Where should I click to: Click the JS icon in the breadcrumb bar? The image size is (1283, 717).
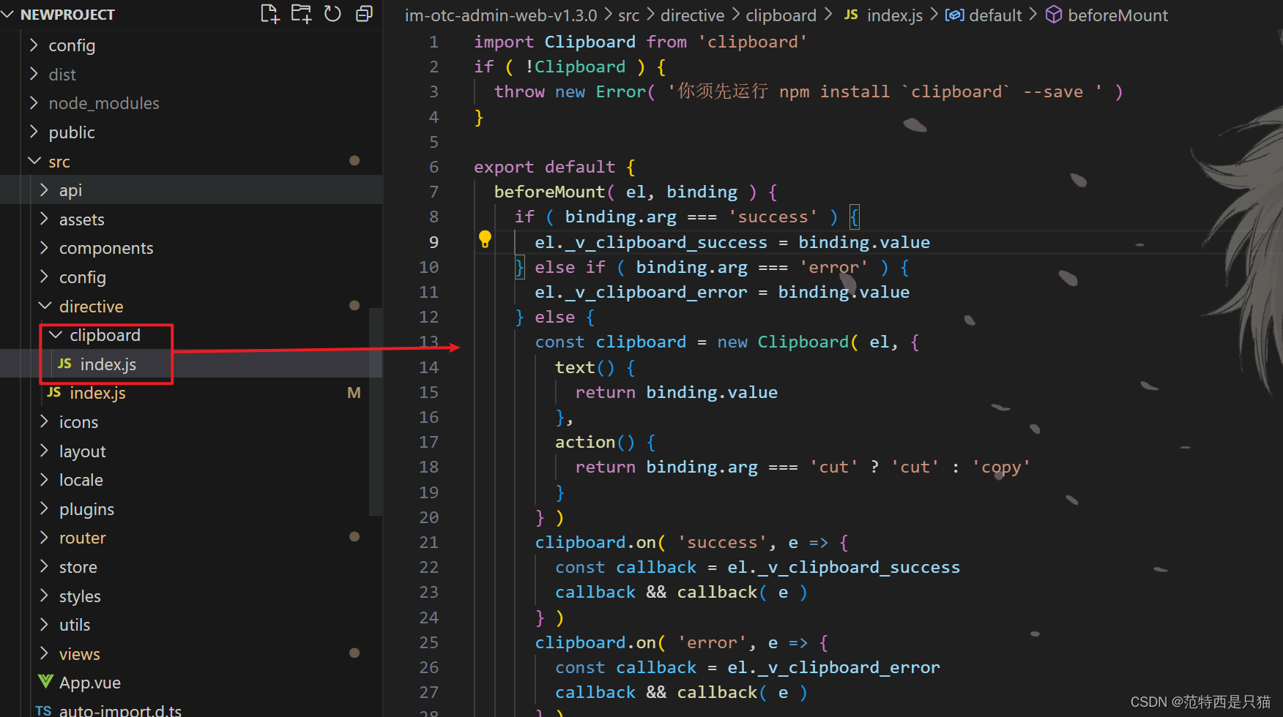[851, 15]
